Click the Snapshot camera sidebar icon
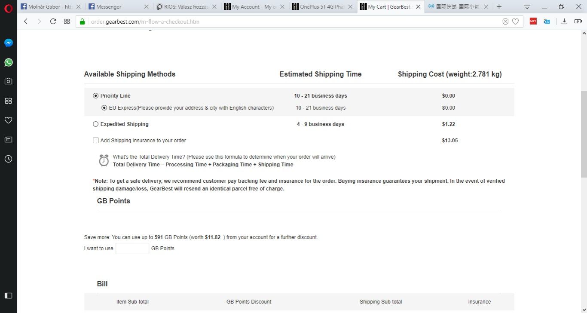This screenshot has height=313, width=587. coord(8,81)
